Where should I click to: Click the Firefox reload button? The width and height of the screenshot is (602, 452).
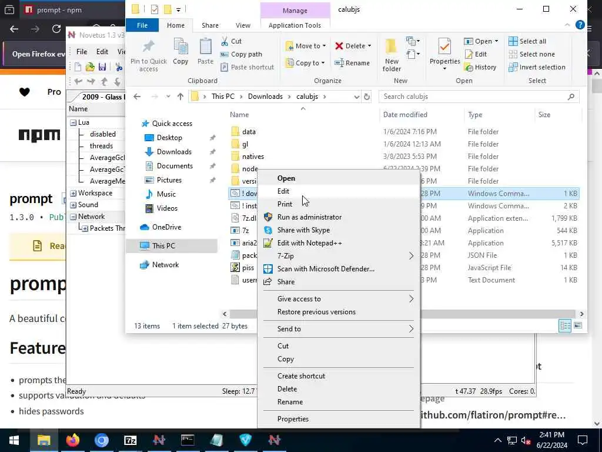pyautogui.click(x=56, y=29)
